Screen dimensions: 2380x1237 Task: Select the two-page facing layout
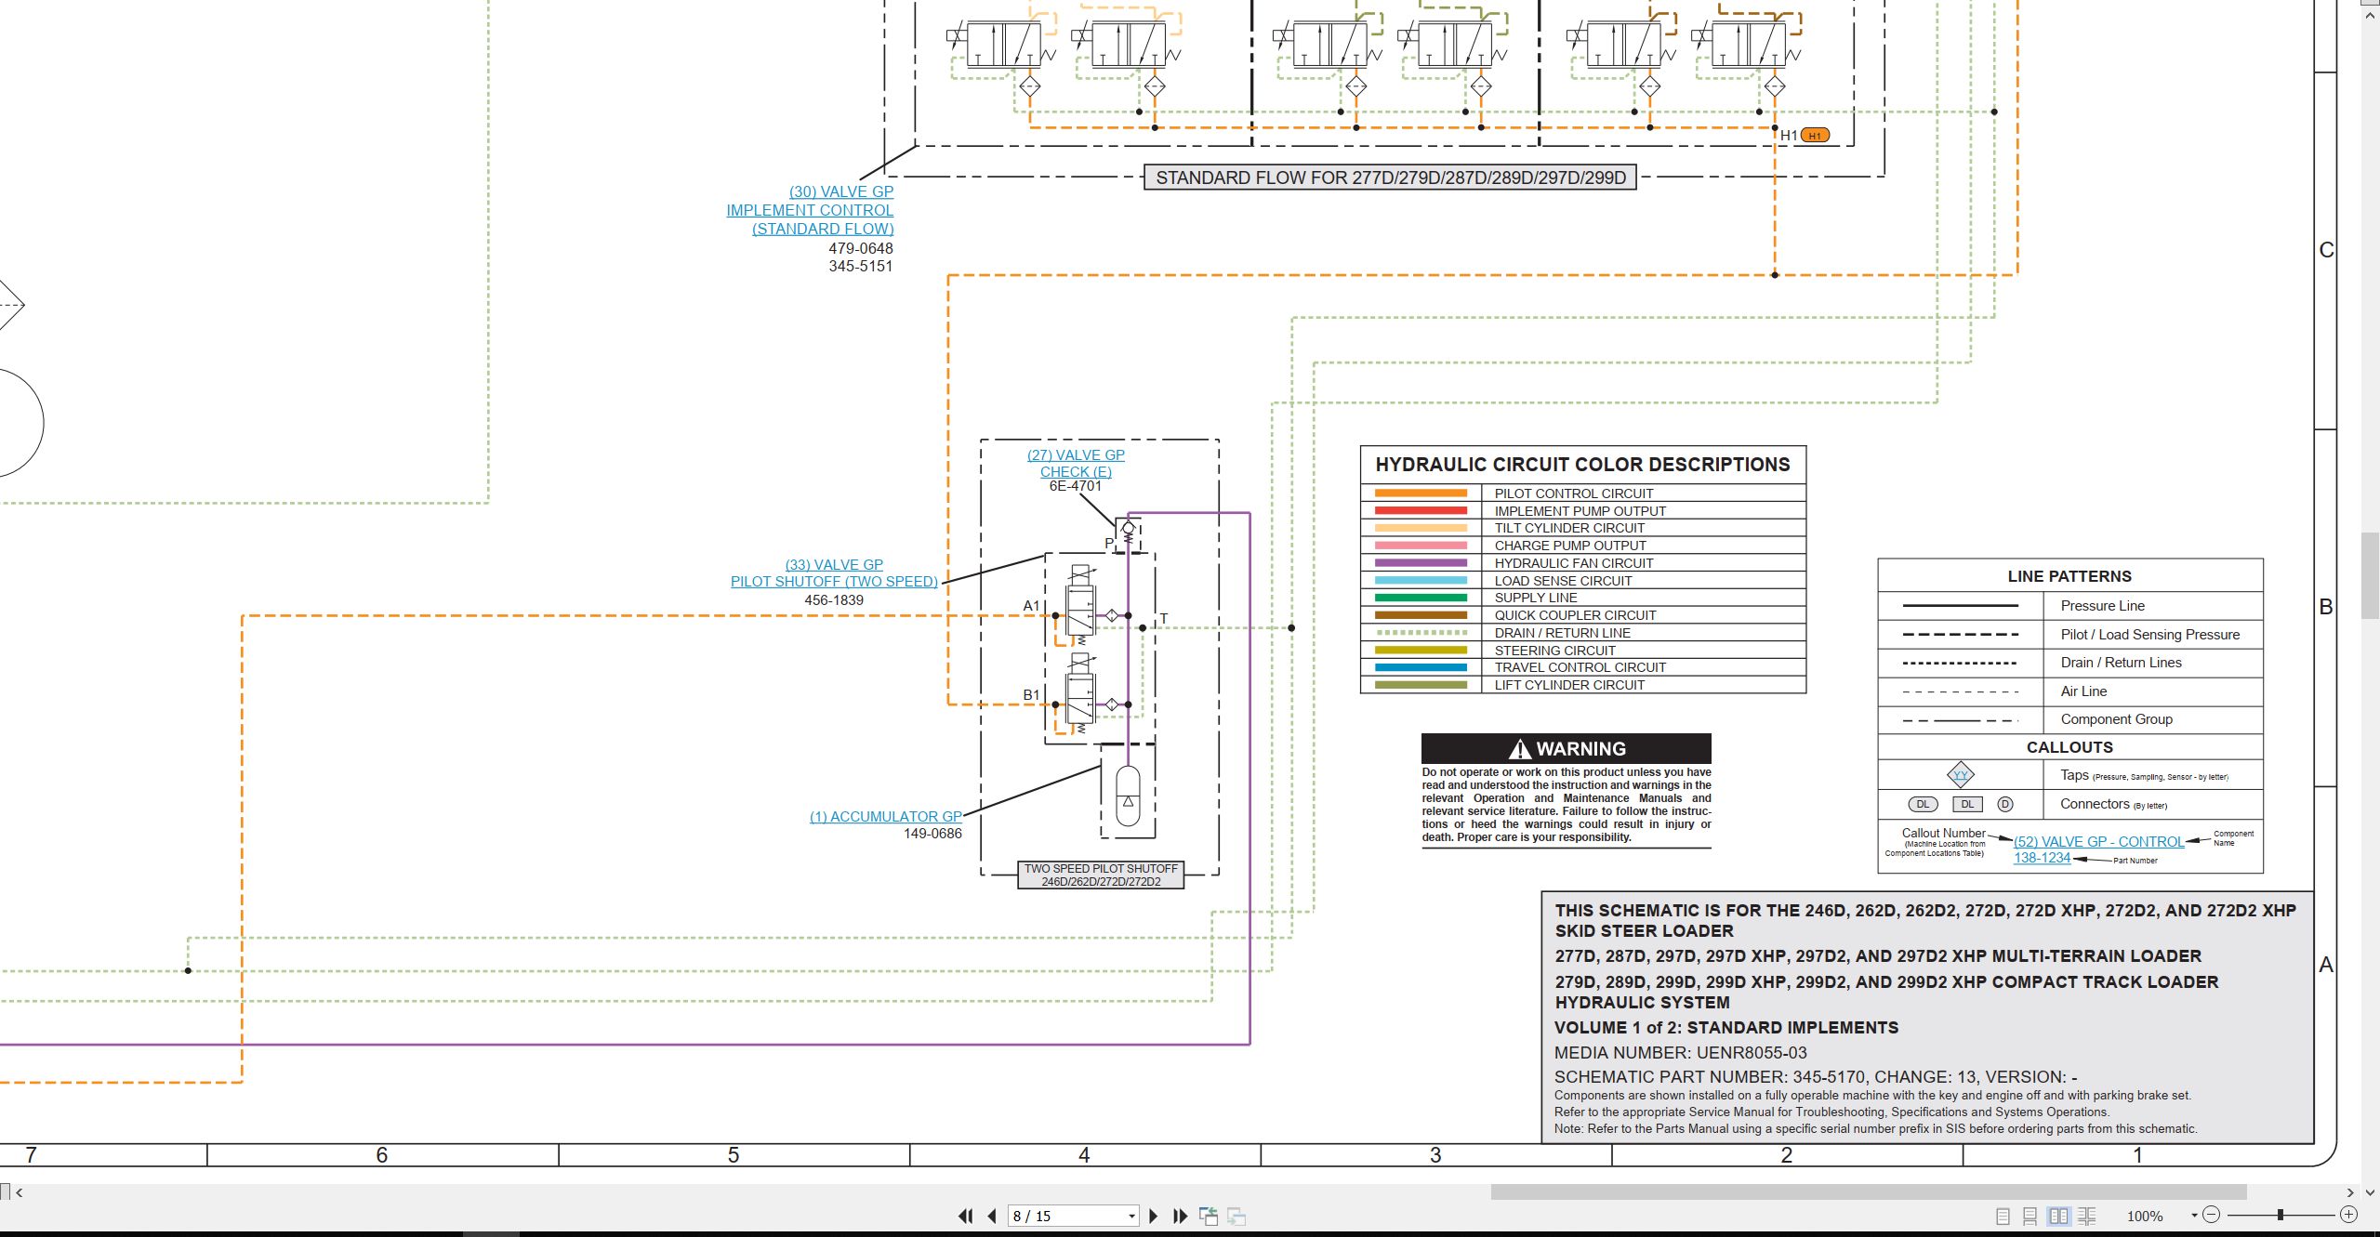(2059, 1216)
